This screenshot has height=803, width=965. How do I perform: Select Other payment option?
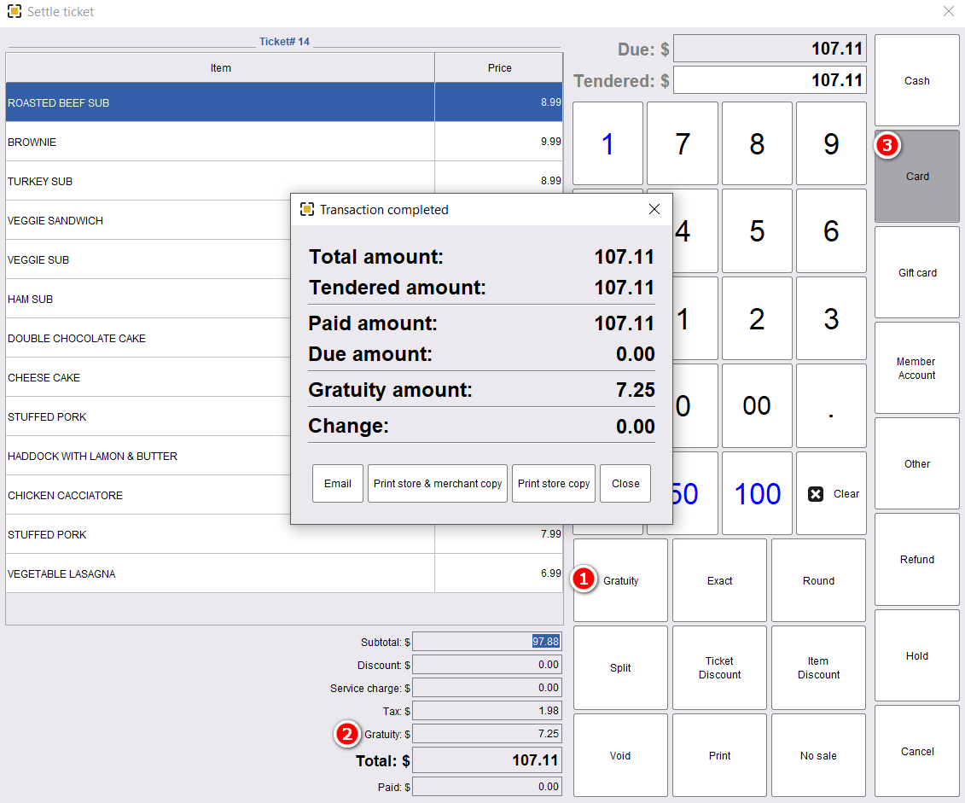(916, 464)
